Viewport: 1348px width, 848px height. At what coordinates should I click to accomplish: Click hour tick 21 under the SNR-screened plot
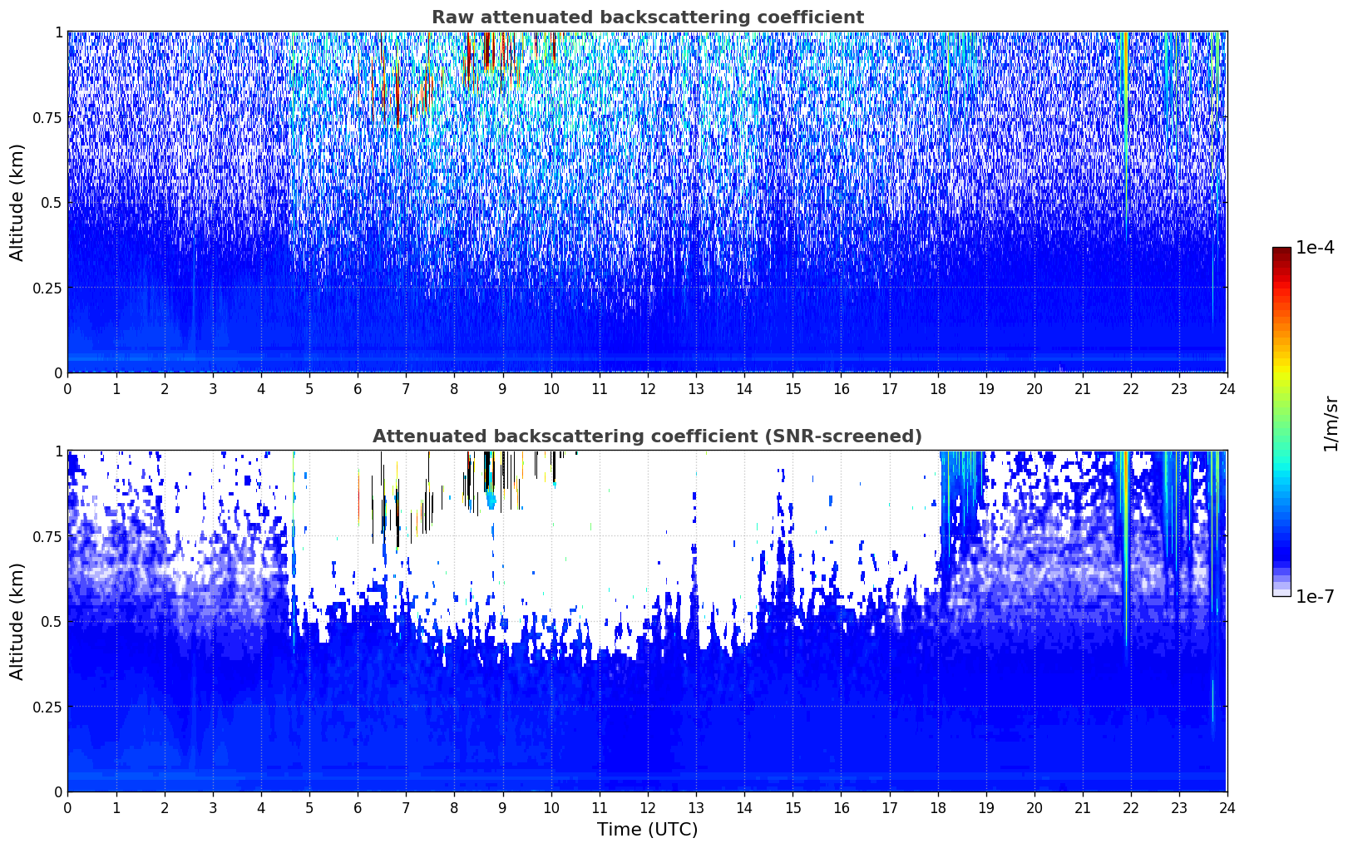(1083, 807)
